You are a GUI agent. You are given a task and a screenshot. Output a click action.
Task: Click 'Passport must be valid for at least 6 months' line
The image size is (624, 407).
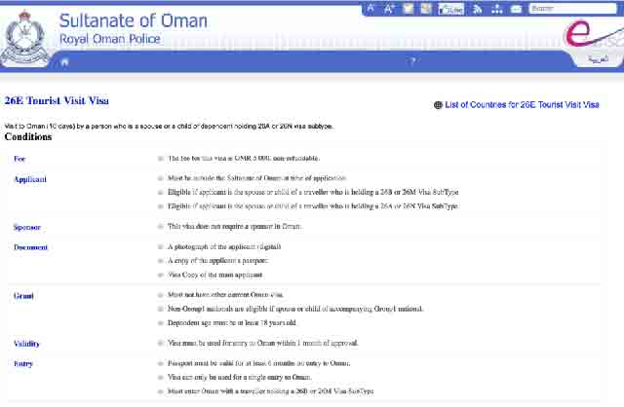[258, 363]
